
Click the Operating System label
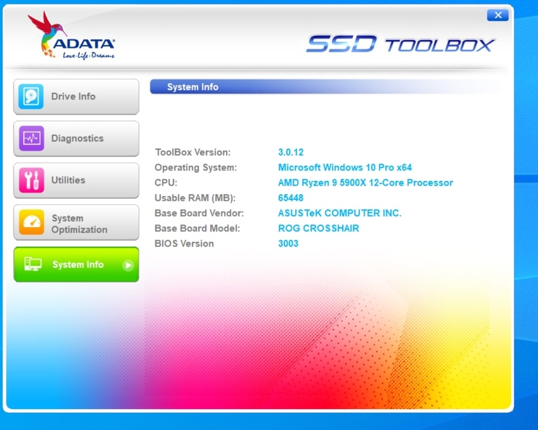(x=195, y=167)
